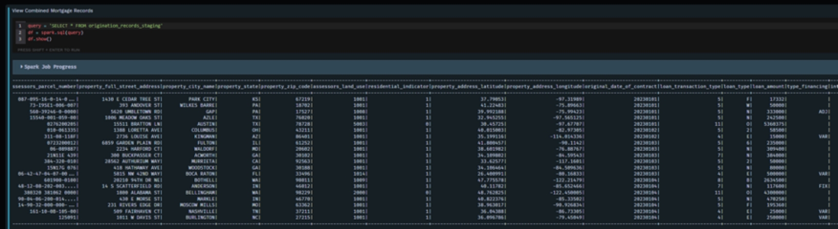The image size is (838, 229).
Task: Click city cell 'KINGMAN'
Action: (205, 137)
